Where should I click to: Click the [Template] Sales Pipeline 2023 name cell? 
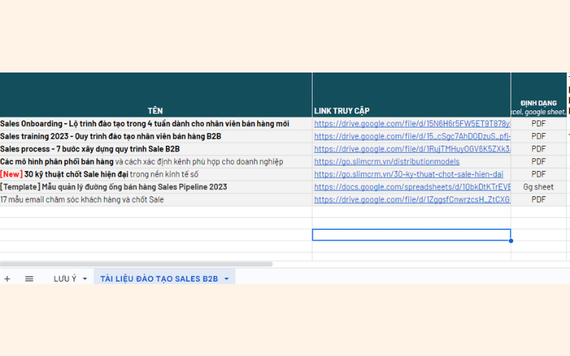[114, 187]
